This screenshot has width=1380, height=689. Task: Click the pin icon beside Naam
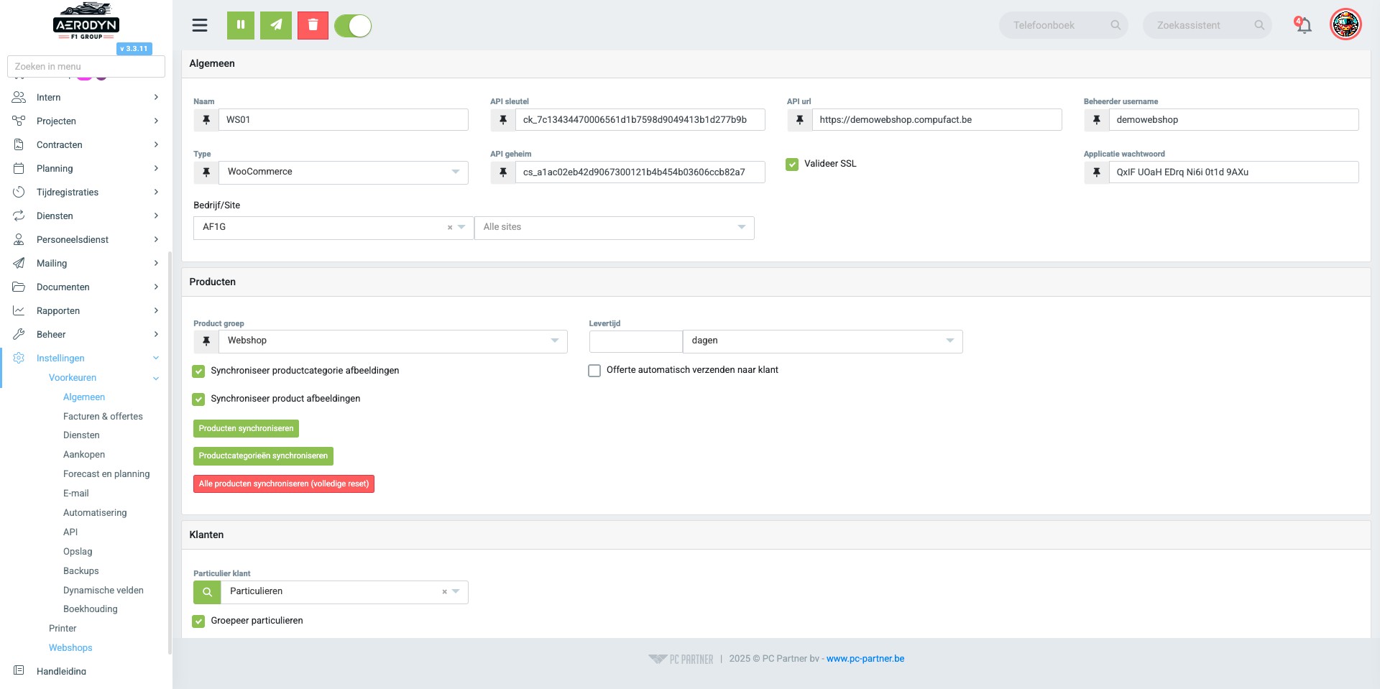pyautogui.click(x=206, y=120)
